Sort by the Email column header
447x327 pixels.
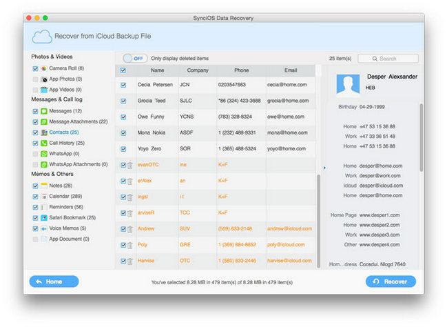pos(291,70)
